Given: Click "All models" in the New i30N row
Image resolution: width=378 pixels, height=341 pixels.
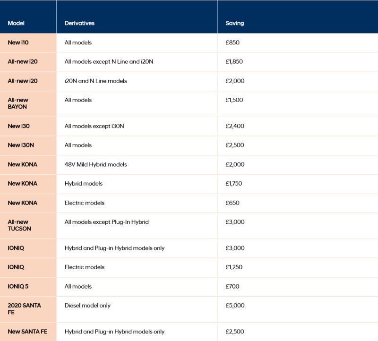Looking at the screenshot, I should [x=78, y=145].
